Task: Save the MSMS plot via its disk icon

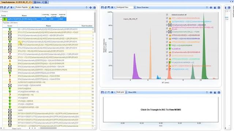Action: pos(102,92)
